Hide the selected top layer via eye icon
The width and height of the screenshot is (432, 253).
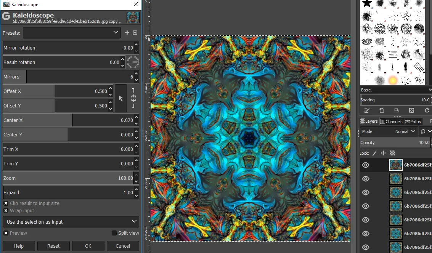pyautogui.click(x=366, y=165)
